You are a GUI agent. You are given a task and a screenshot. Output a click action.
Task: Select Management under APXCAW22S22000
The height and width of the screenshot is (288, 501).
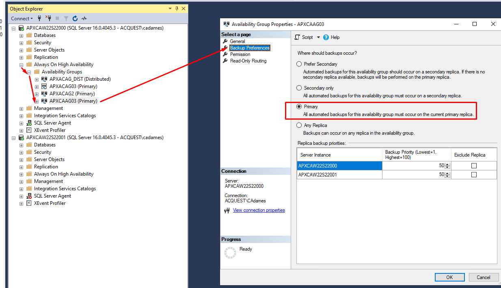(x=48, y=108)
